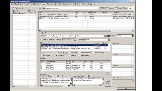Switch to the Service tab
The height and width of the screenshot is (91, 162).
73,4
